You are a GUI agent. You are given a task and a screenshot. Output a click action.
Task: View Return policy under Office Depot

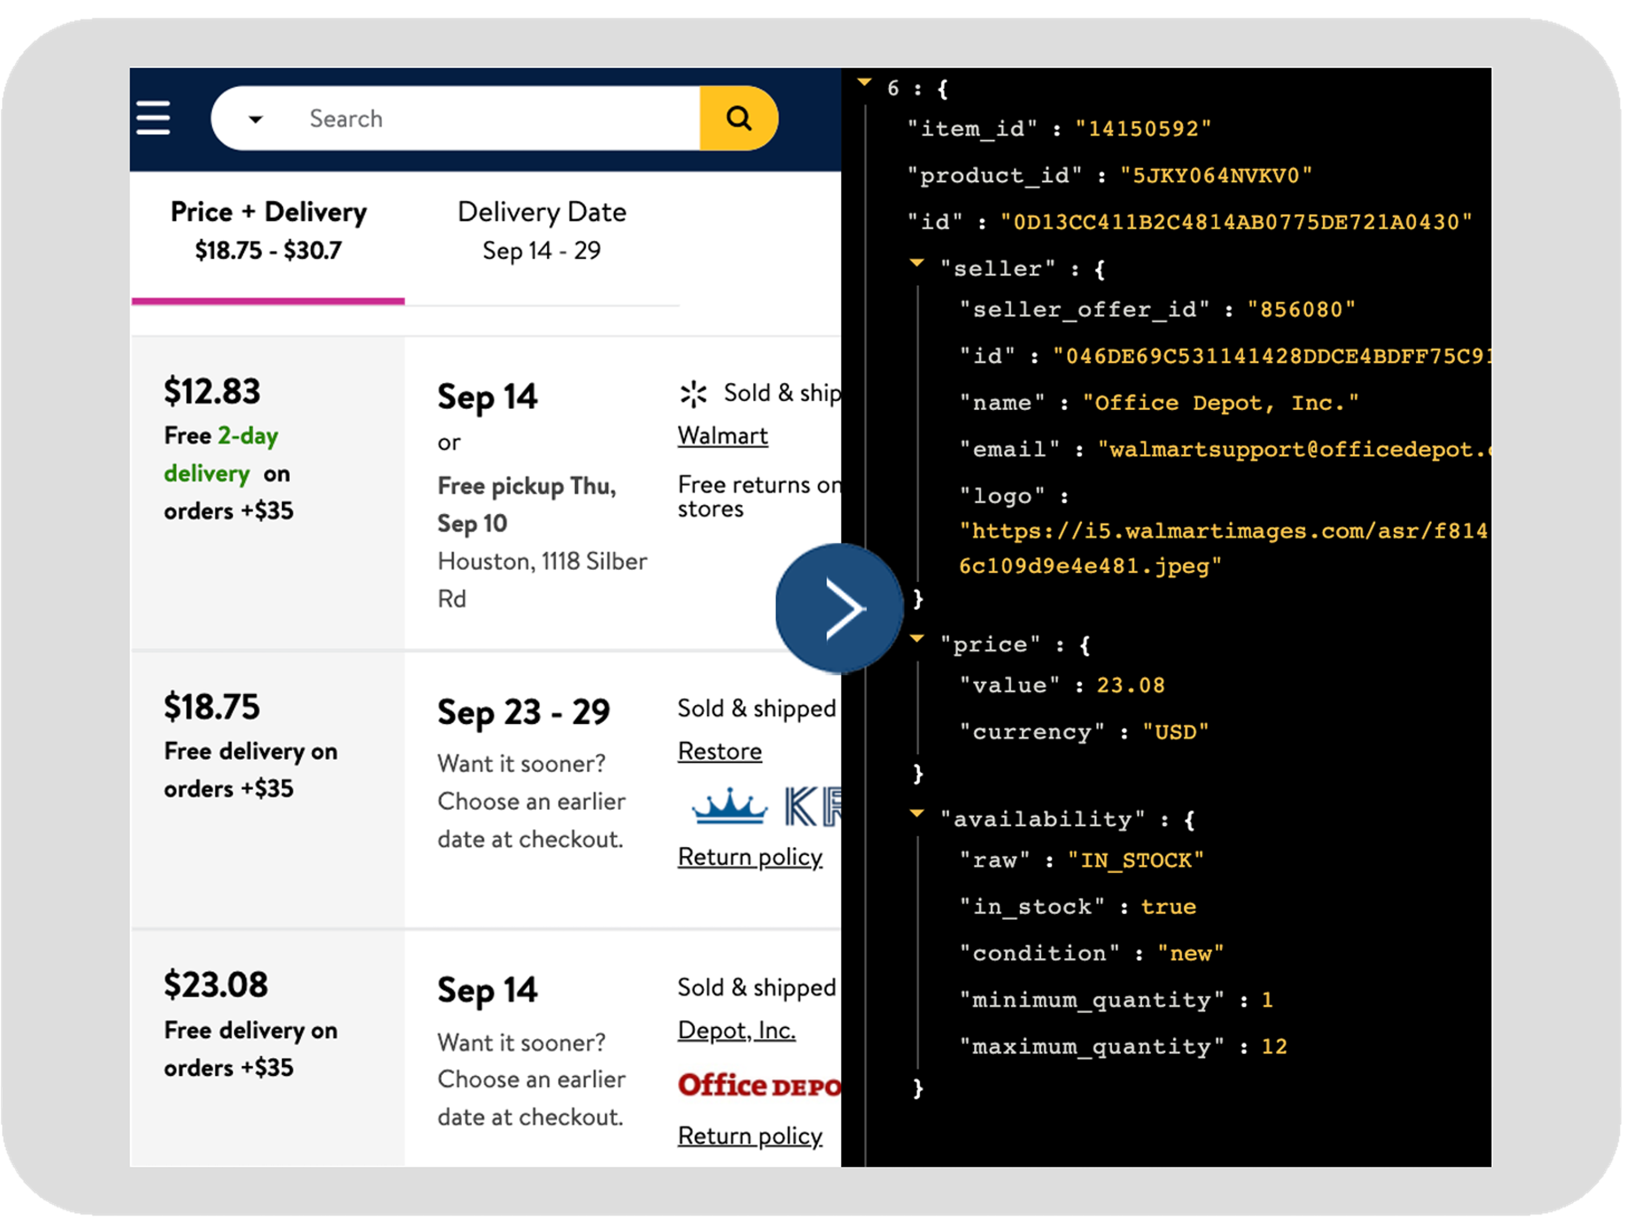[749, 1136]
